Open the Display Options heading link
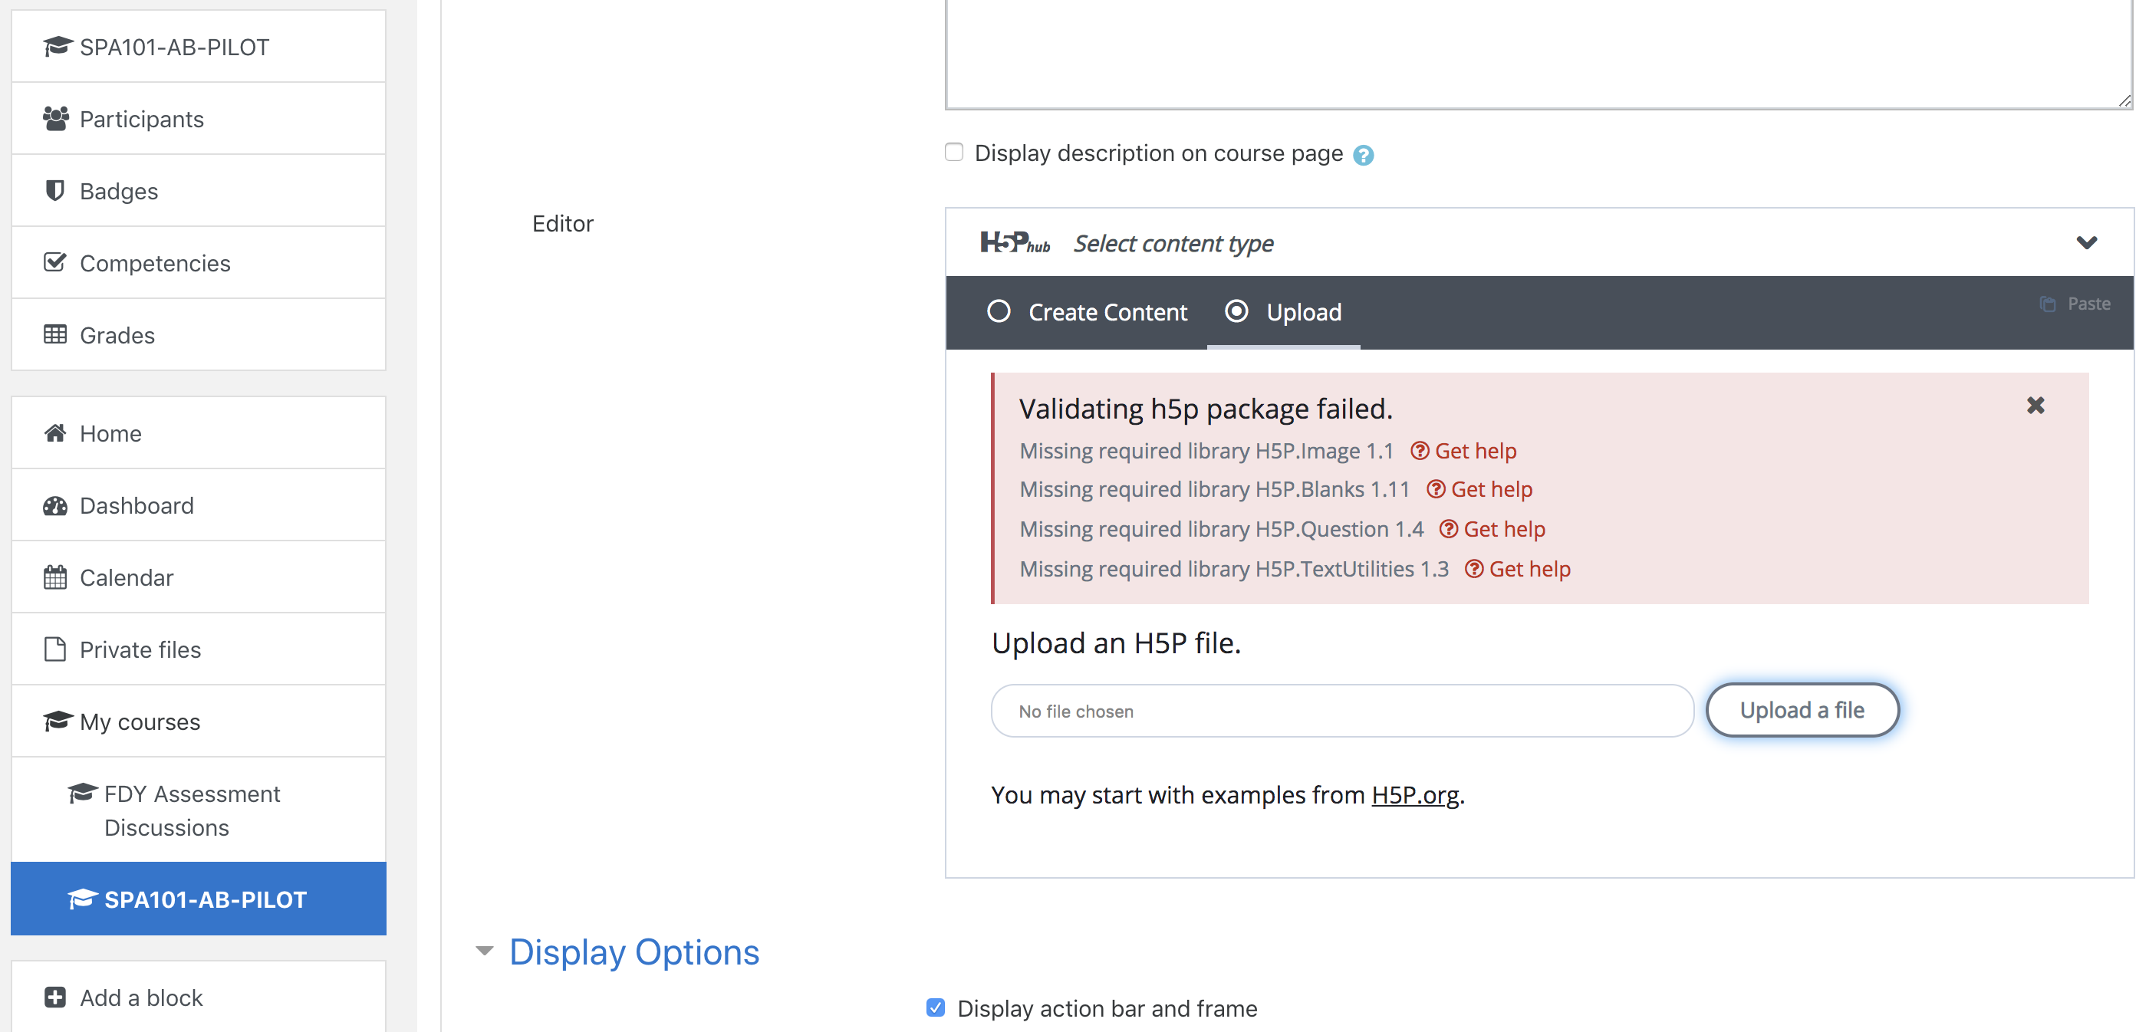2149x1032 pixels. (634, 952)
